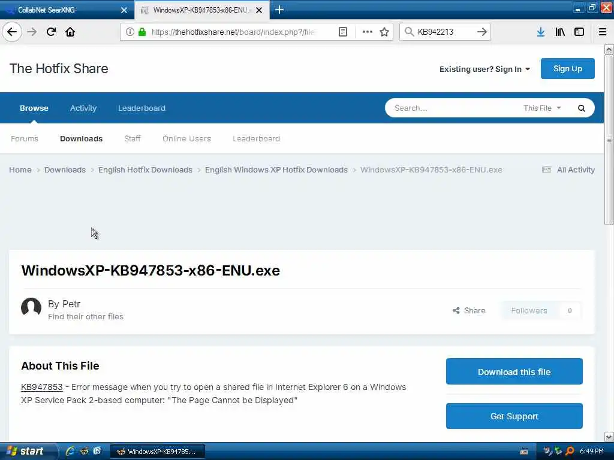The image size is (614, 460).
Task: Click the page scrollbar down arrow
Action: [609, 437]
